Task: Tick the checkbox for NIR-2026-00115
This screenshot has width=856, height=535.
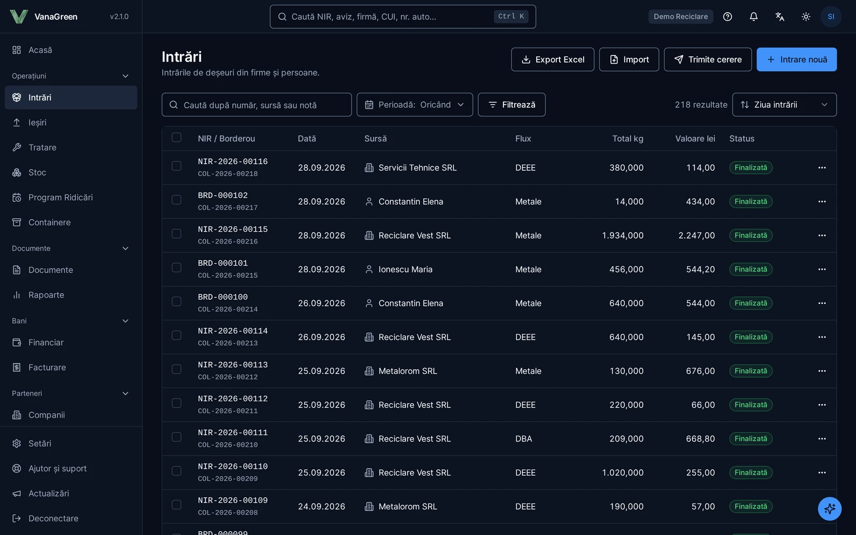Action: [177, 234]
